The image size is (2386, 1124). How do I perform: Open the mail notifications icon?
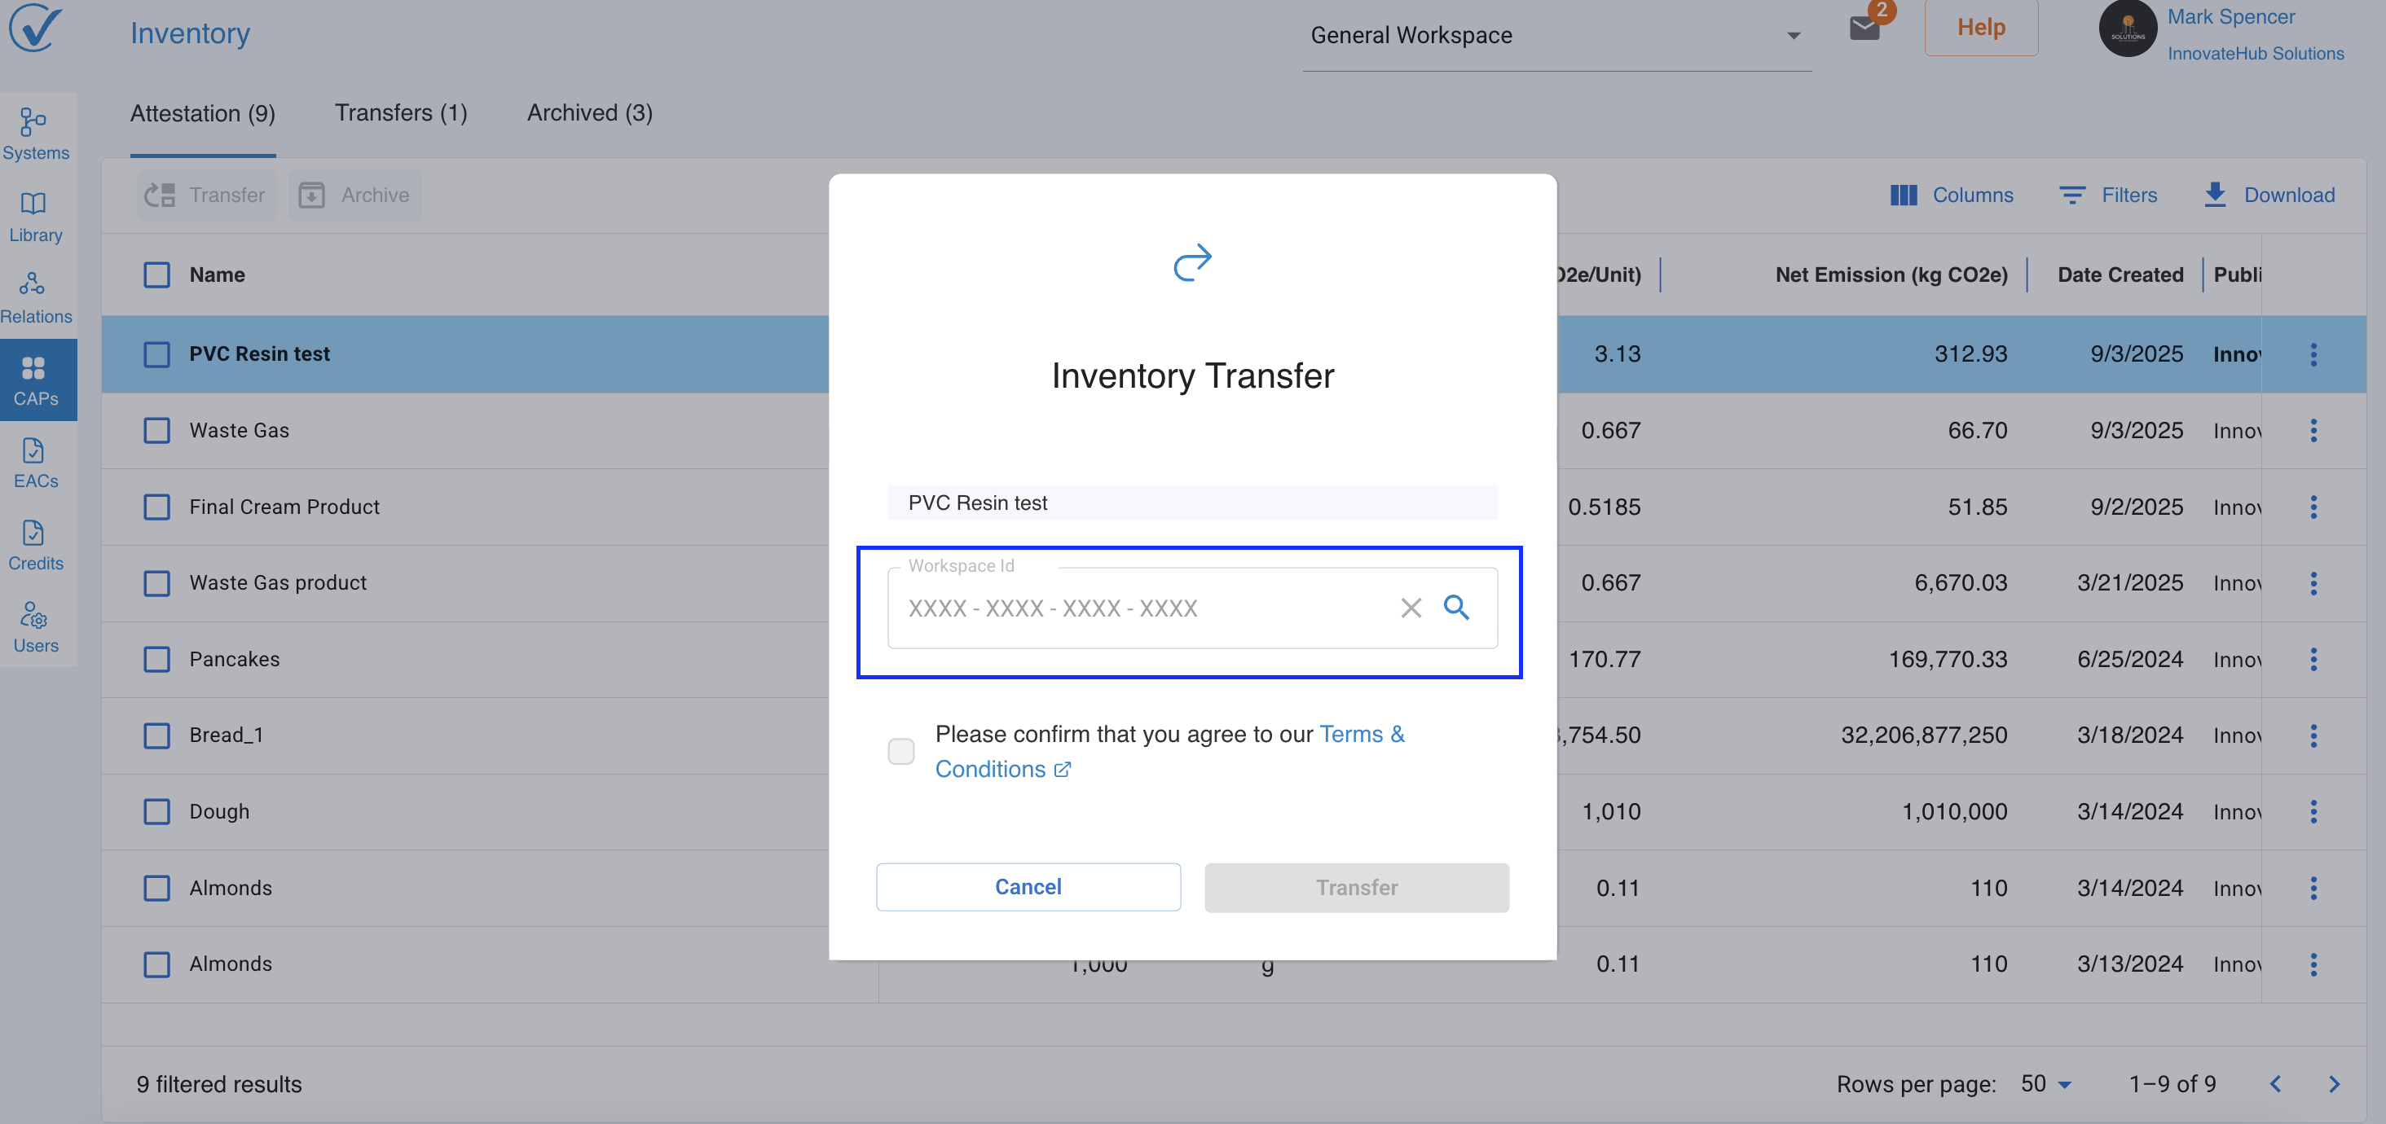point(1864,28)
